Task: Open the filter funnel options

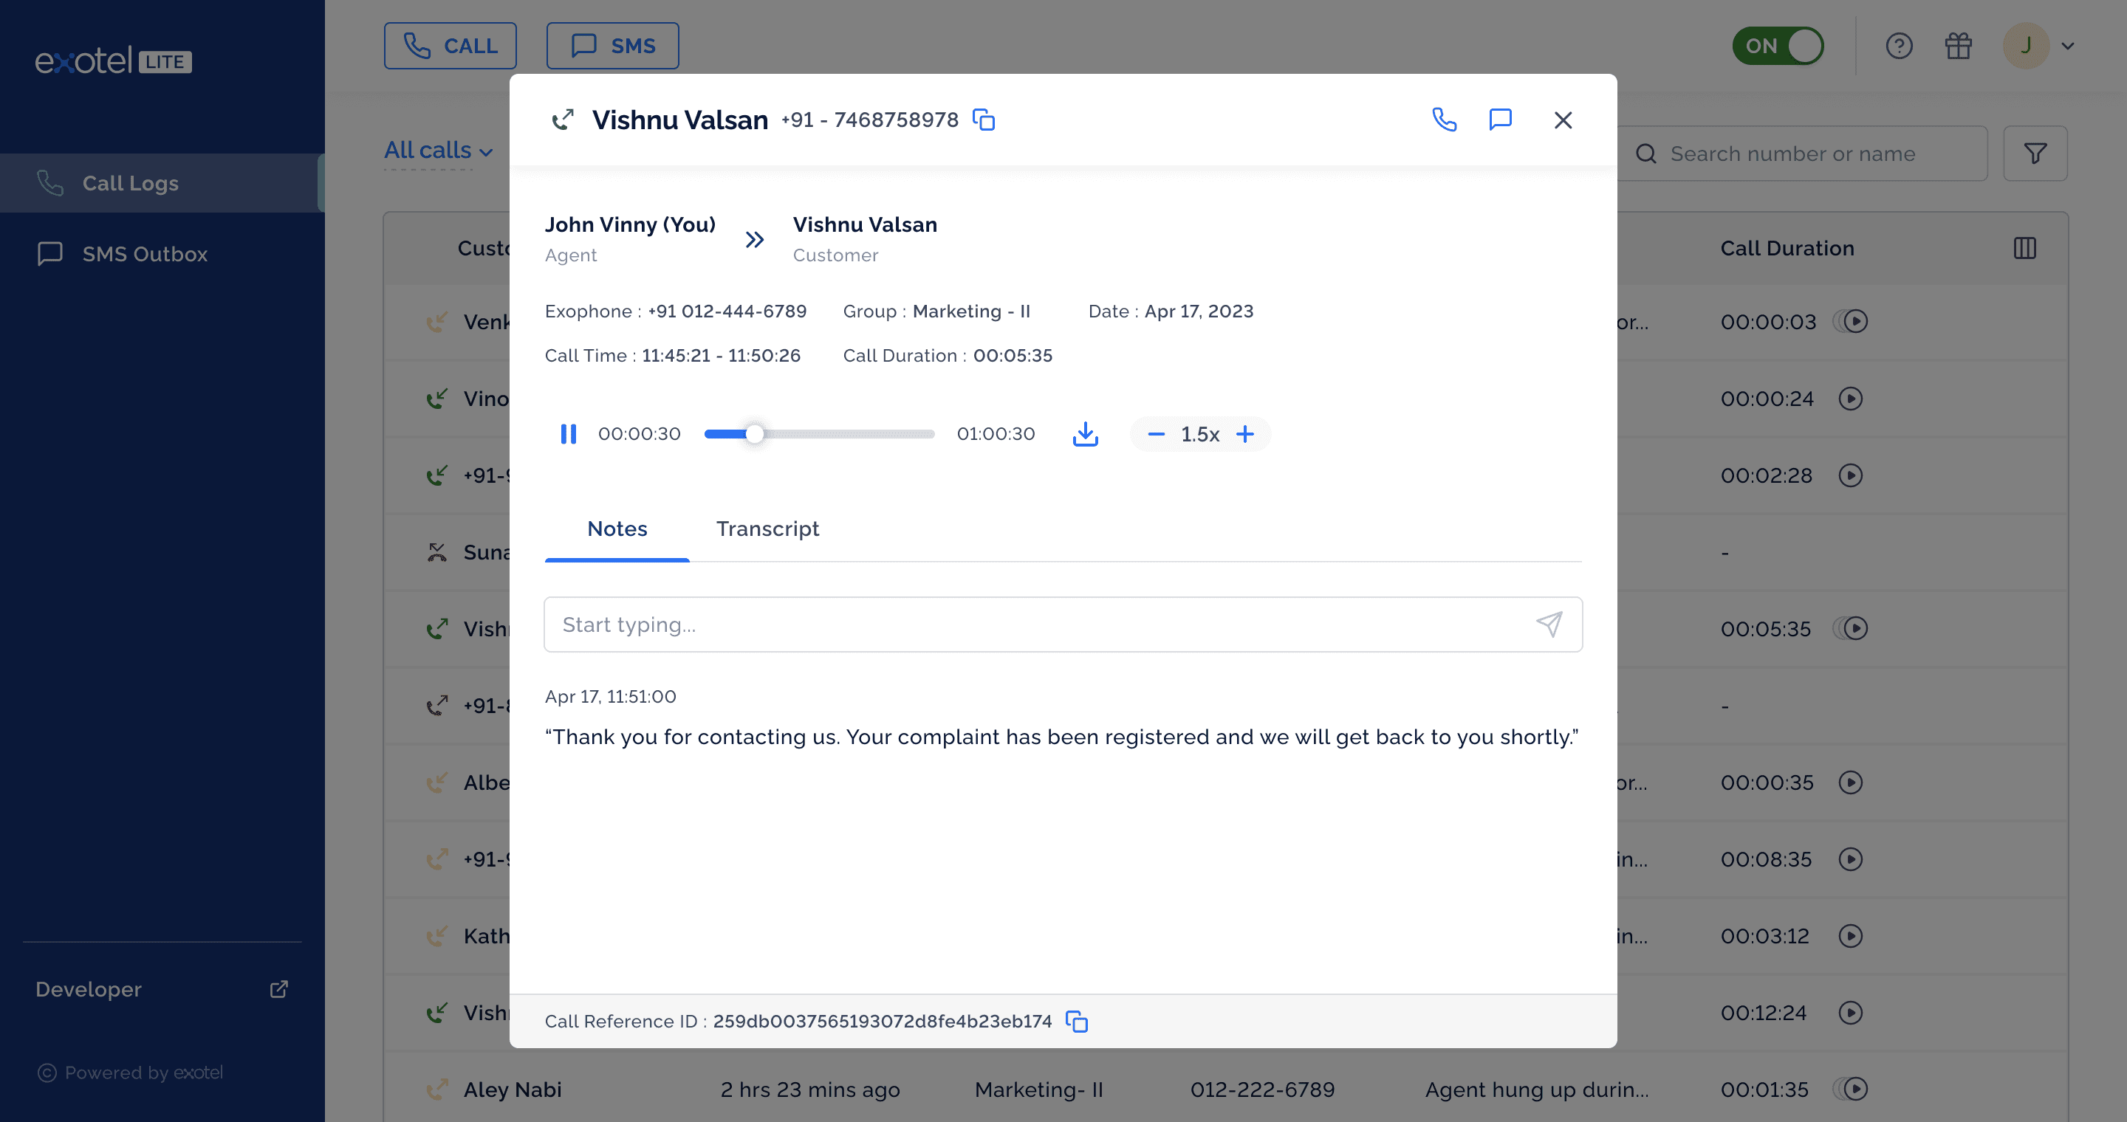Action: coord(2035,154)
